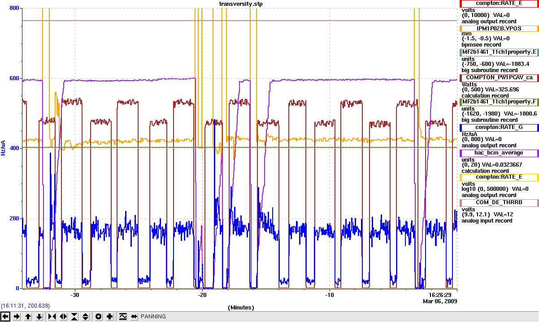Screen dimensions: 539x322
Task: Click the circle auto-scale icon
Action: 99,317
